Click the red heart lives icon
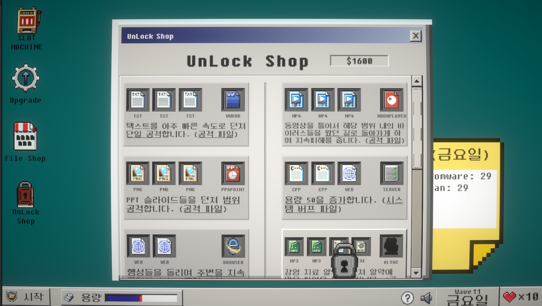 [x=510, y=297]
